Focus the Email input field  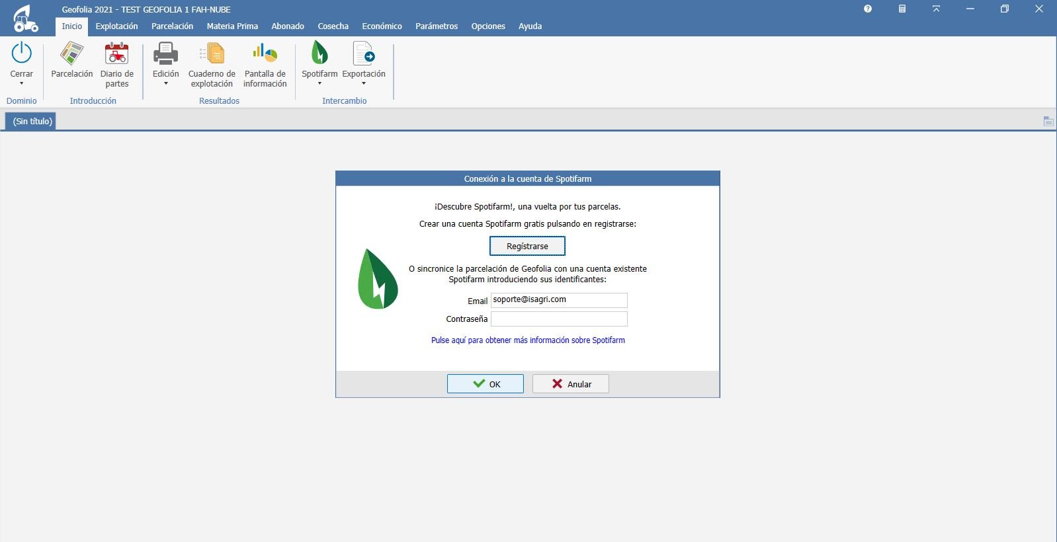point(559,300)
